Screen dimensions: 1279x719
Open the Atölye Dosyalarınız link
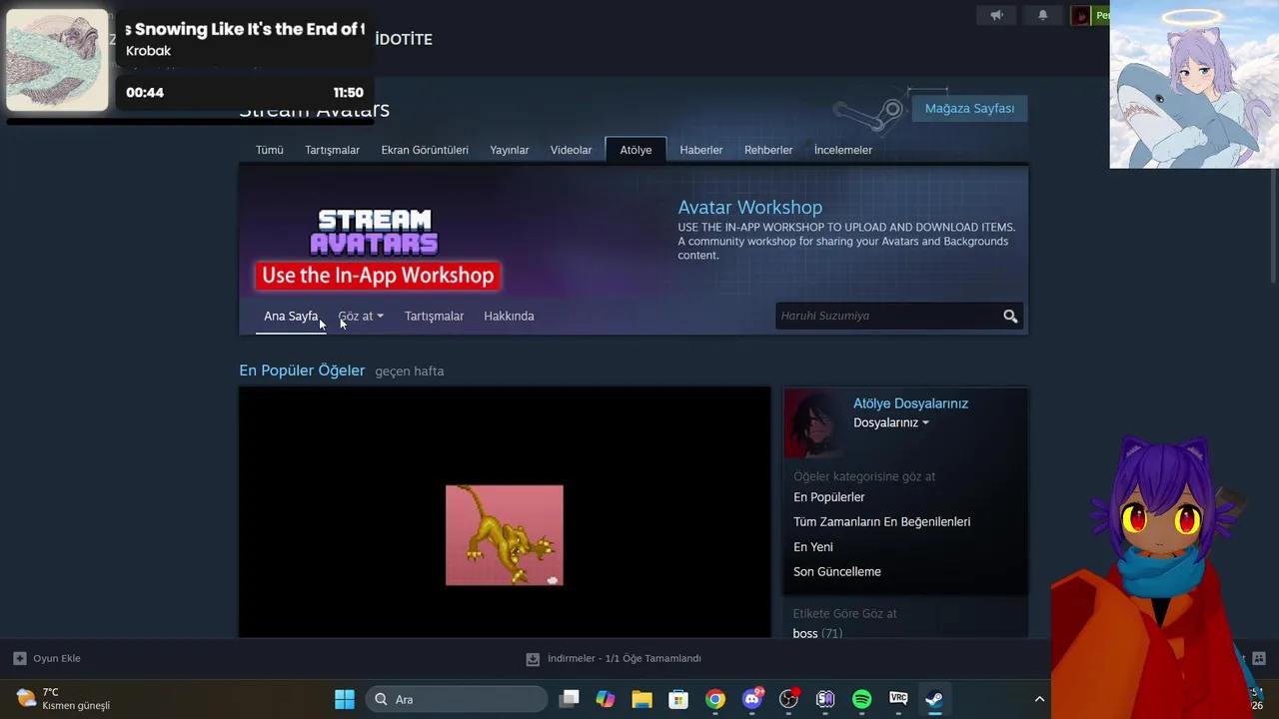click(910, 403)
